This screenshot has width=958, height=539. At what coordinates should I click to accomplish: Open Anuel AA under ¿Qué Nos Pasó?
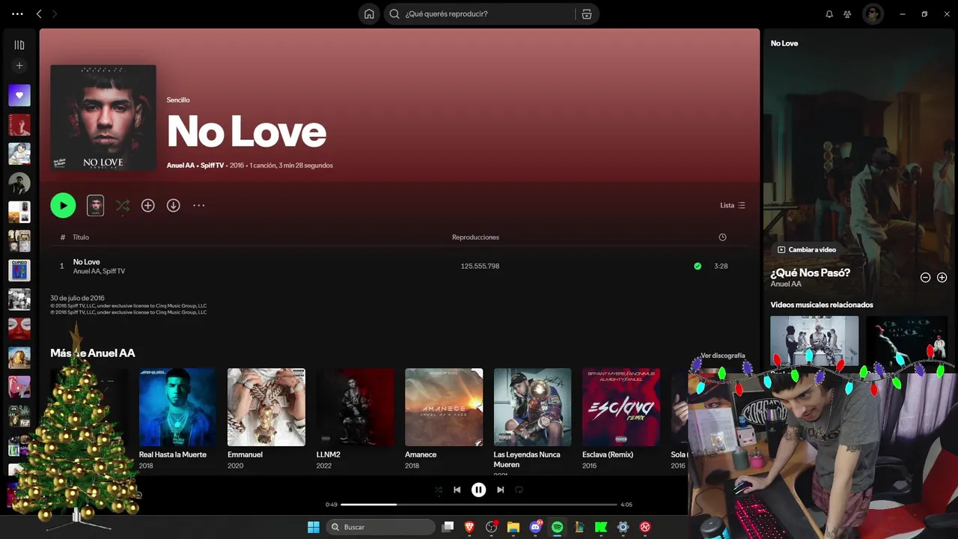786,284
